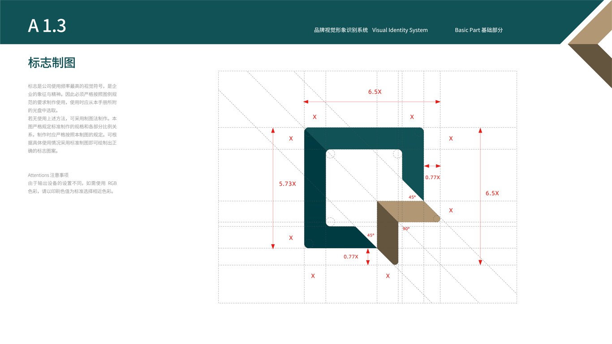Screen dimensions: 612x344
Task: Click the "45°" label near the logo's bottom edge
Action: 371,235
